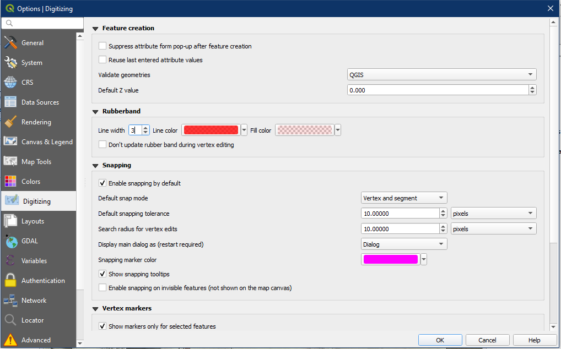Click the General wrench icon in sidebar
Image resolution: width=561 pixels, height=349 pixels.
click(10, 43)
